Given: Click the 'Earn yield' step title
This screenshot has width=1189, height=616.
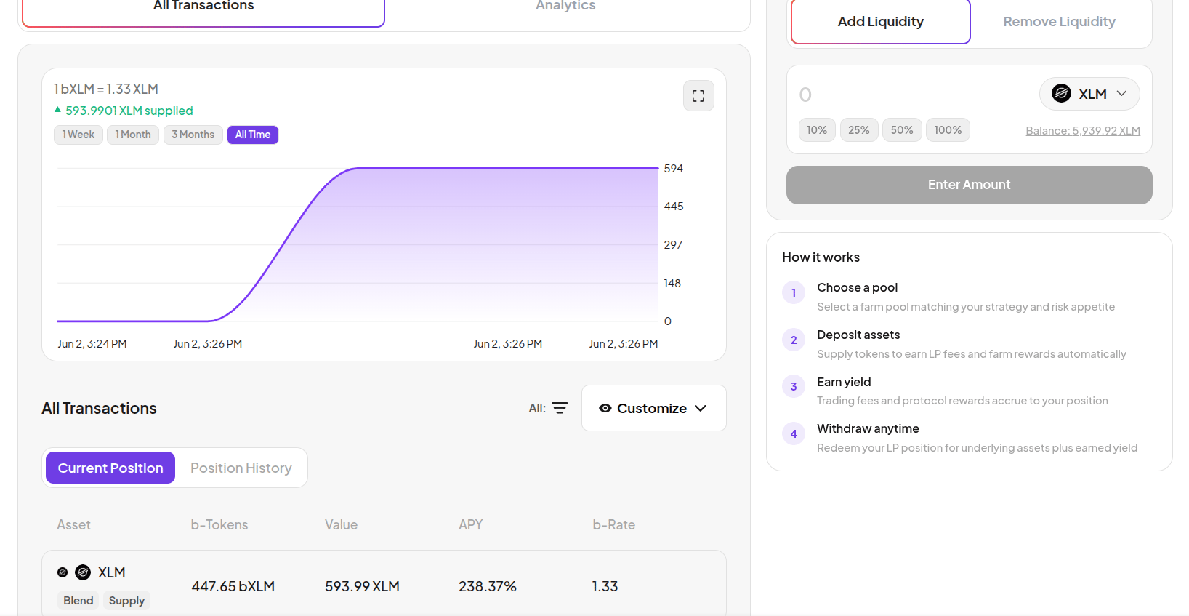Looking at the screenshot, I should pyautogui.click(x=844, y=382).
